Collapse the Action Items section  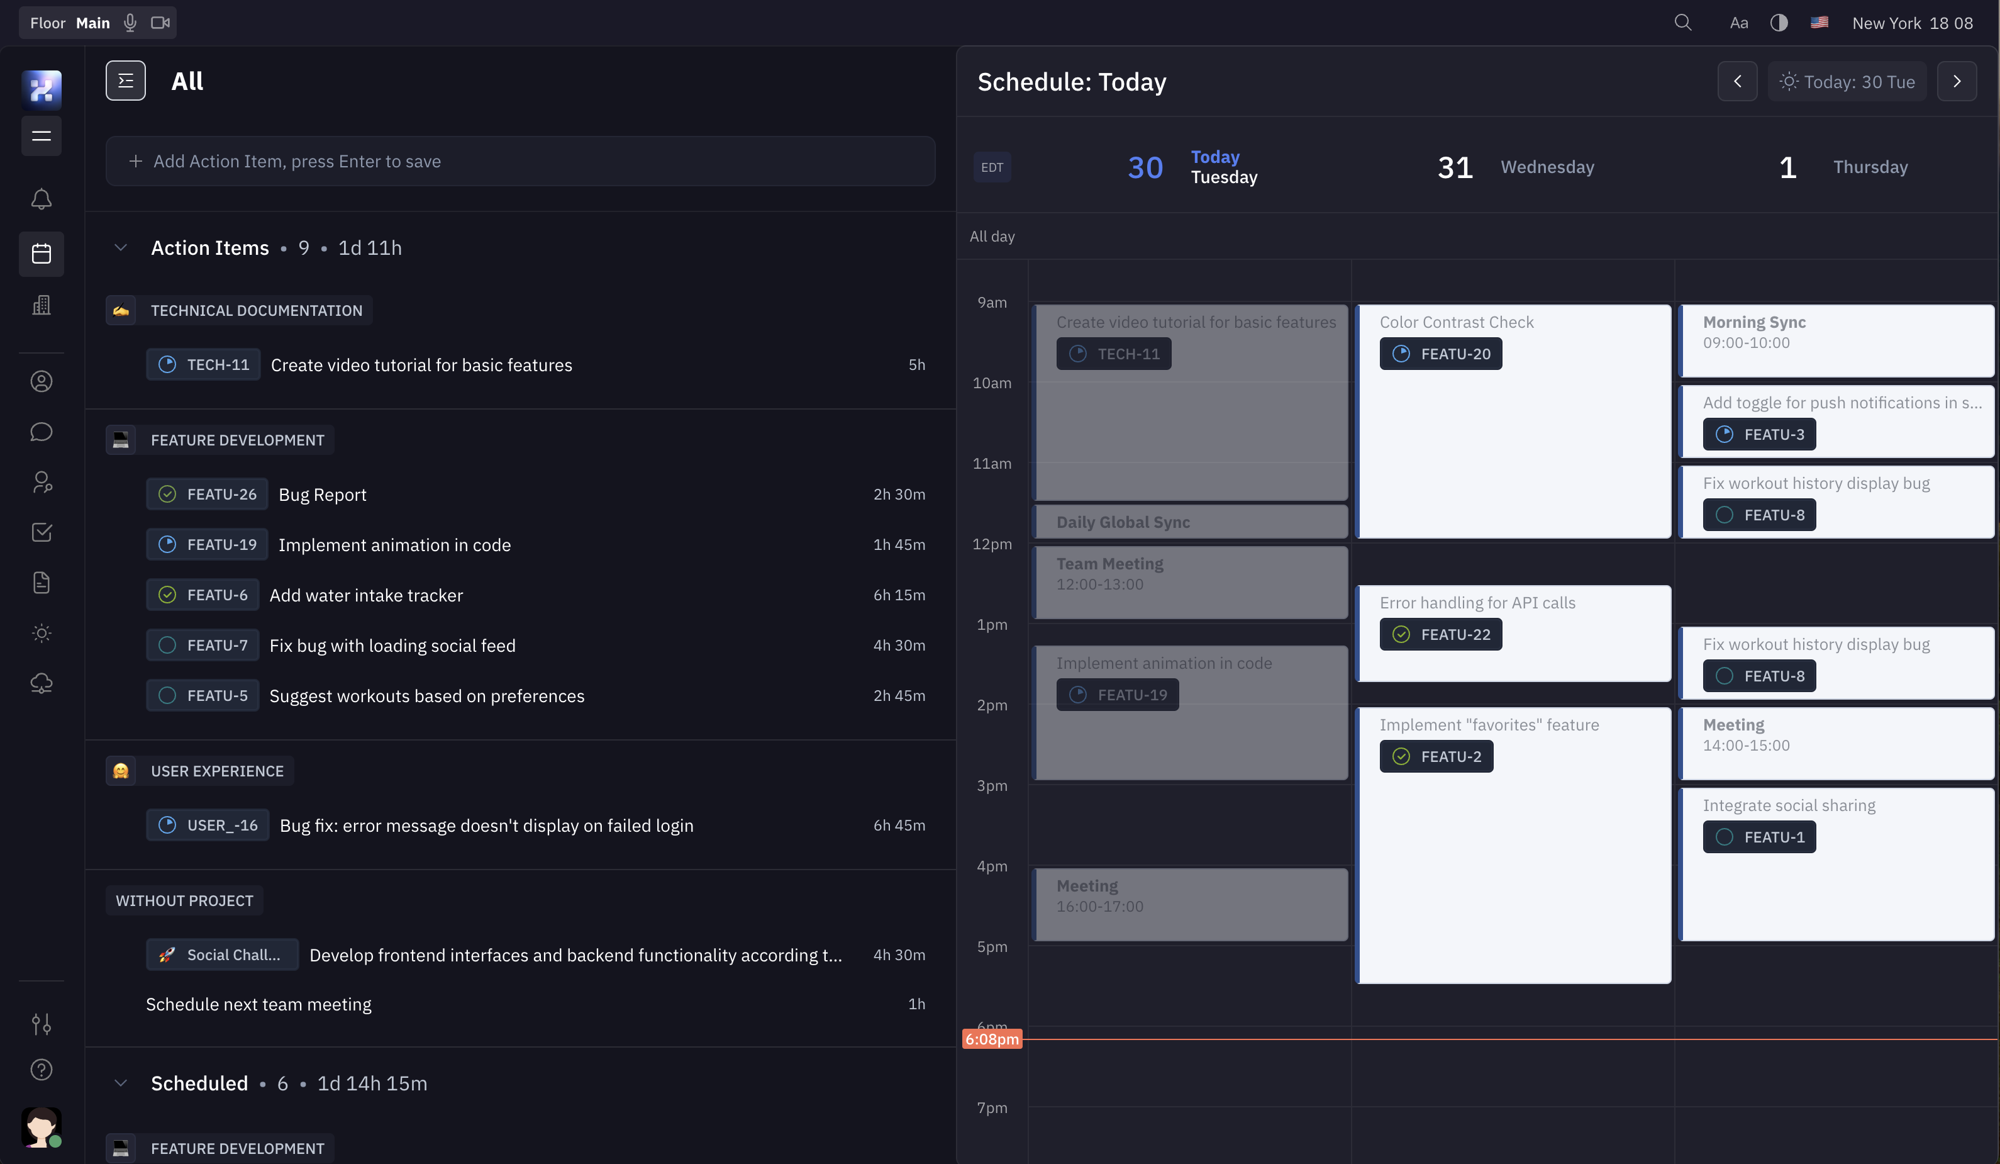pos(121,247)
